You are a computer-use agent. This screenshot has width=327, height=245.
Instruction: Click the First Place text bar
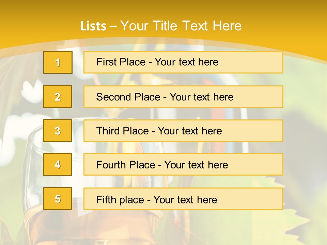(183, 62)
